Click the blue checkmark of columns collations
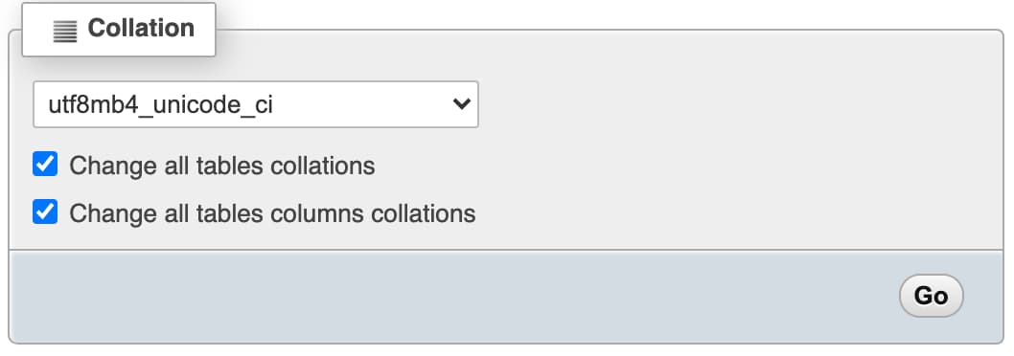This screenshot has height=356, width=1014. (x=45, y=211)
